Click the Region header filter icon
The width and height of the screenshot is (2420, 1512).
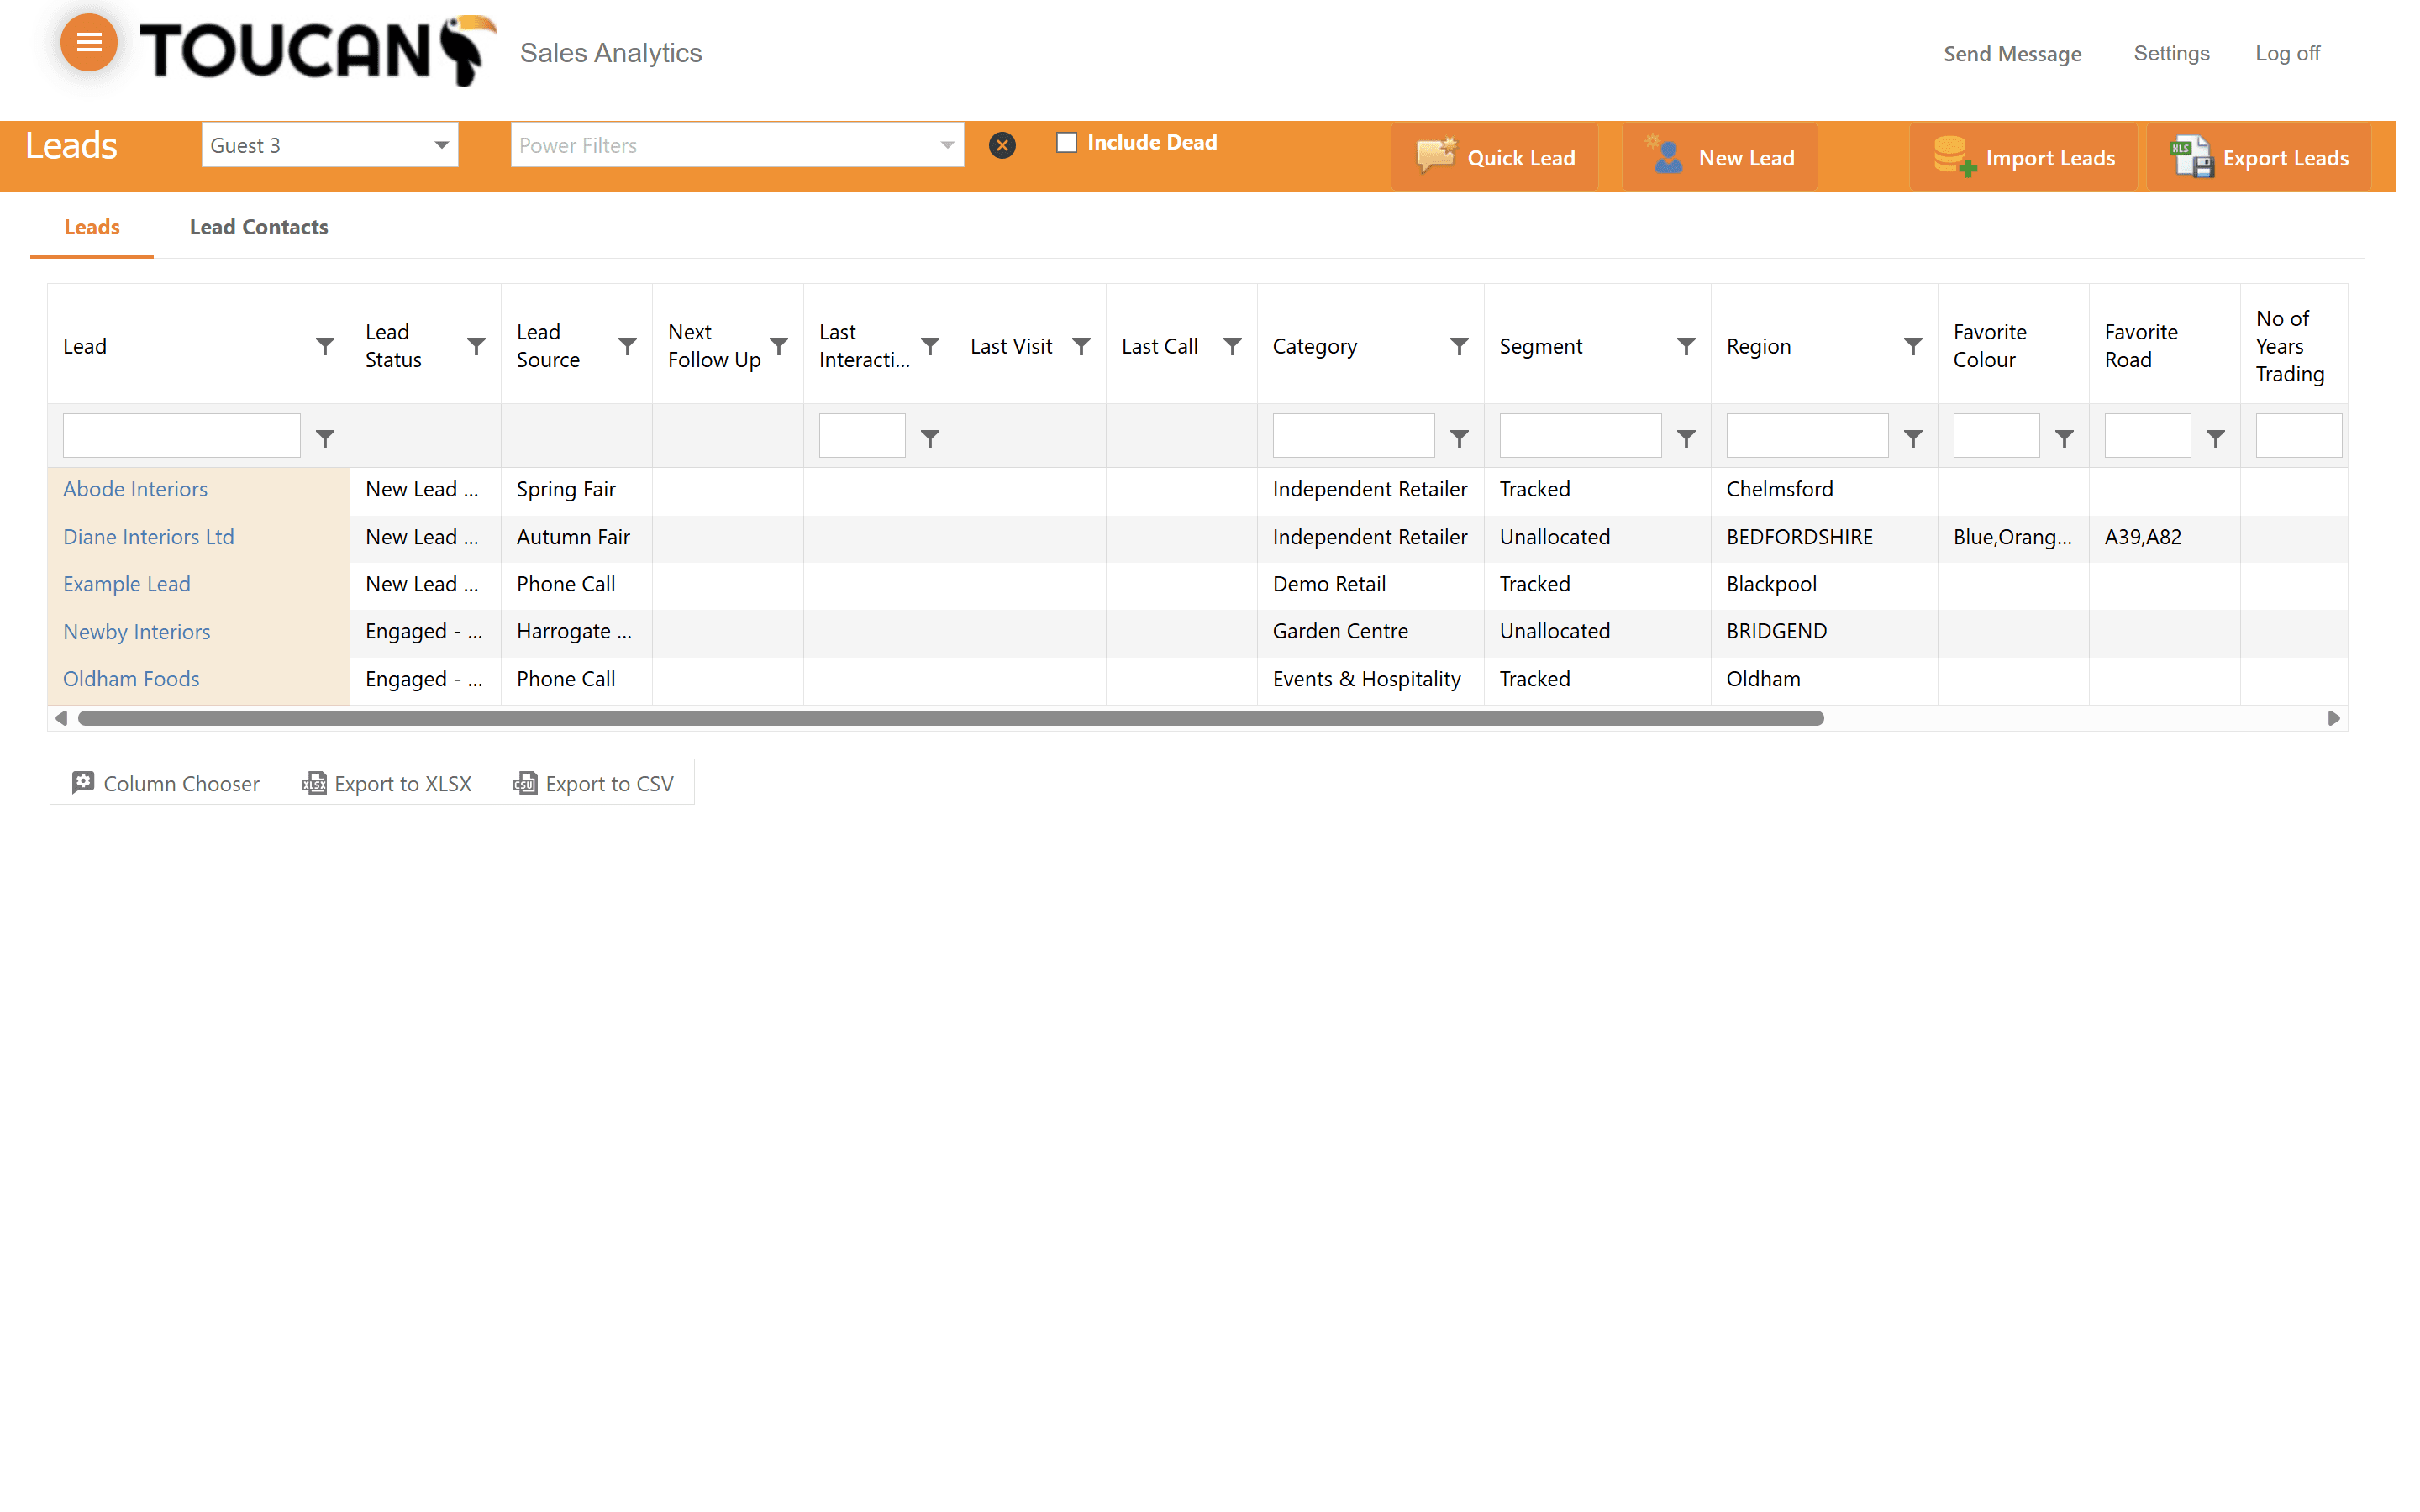point(1913,346)
